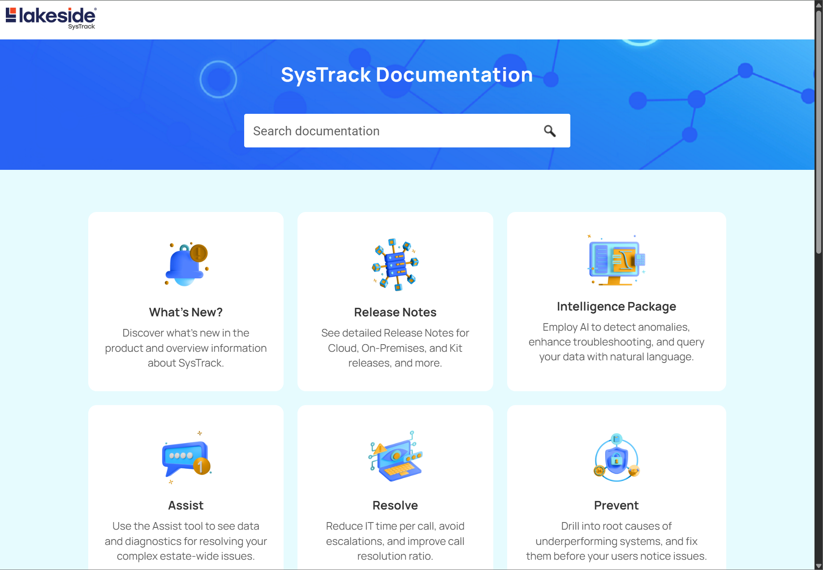Click the laptop icon for Resolve
Image resolution: width=823 pixels, height=570 pixels.
395,457
